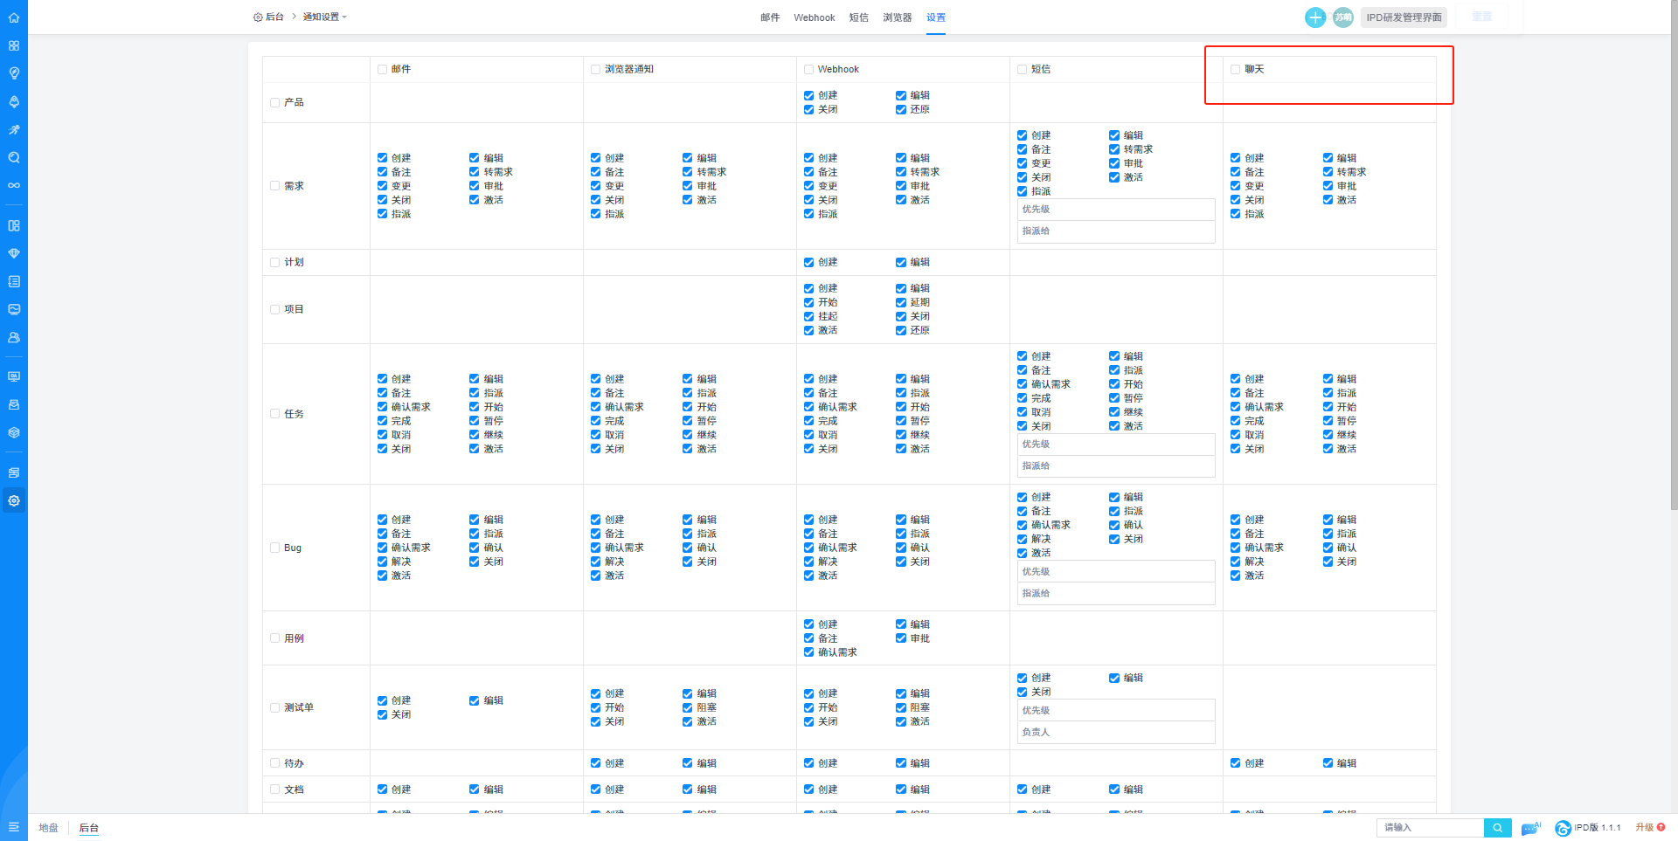Select the 后台 tab in bottom bar

tap(89, 828)
